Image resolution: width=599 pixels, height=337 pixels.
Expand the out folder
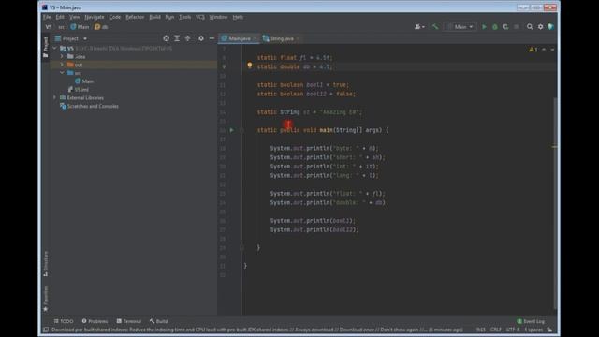(x=62, y=65)
